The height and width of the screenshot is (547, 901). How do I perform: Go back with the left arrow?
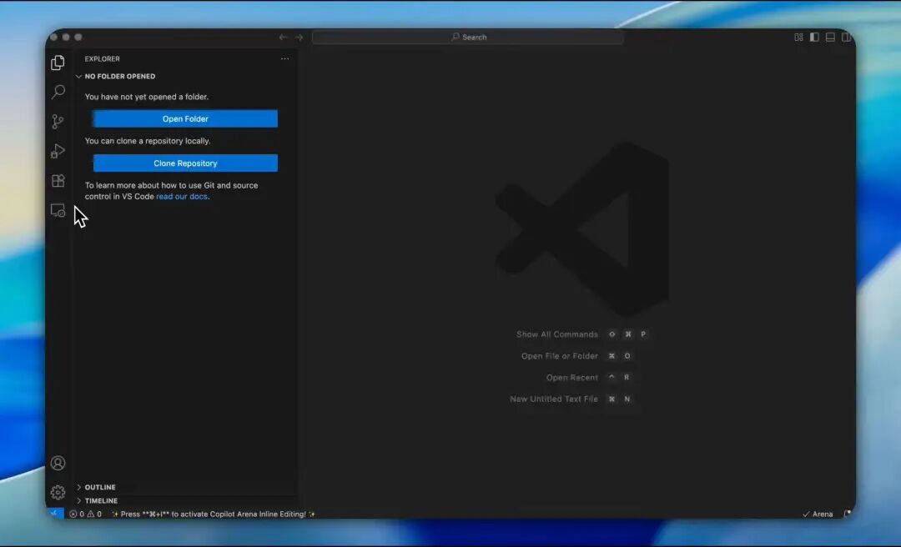coord(283,37)
